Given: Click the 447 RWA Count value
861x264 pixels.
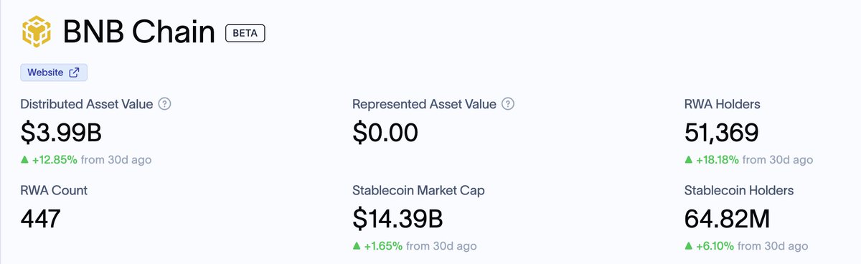Looking at the screenshot, I should coord(40,219).
